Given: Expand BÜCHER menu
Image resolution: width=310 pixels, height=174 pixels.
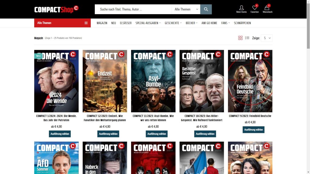Looking at the screenshot, I should [191, 23].
